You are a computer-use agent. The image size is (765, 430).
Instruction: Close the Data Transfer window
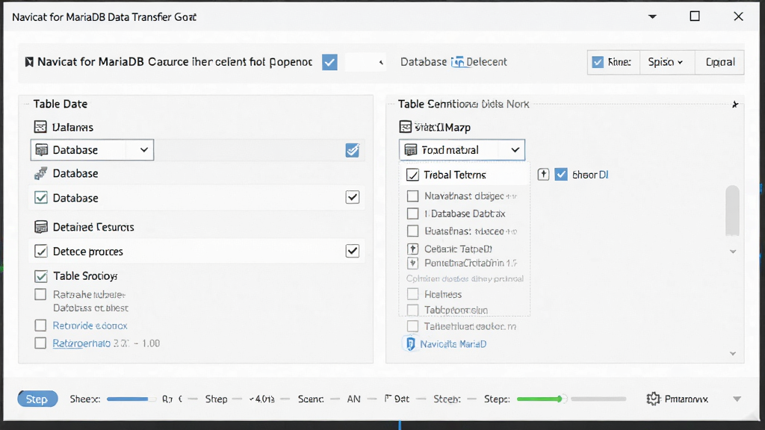click(738, 16)
